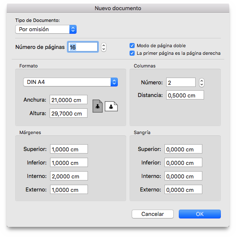This screenshot has height=237, width=236.
Task: Select portrait page orientation icon
Action: [98, 106]
